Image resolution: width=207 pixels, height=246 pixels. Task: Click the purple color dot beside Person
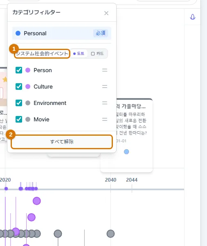[28, 70]
